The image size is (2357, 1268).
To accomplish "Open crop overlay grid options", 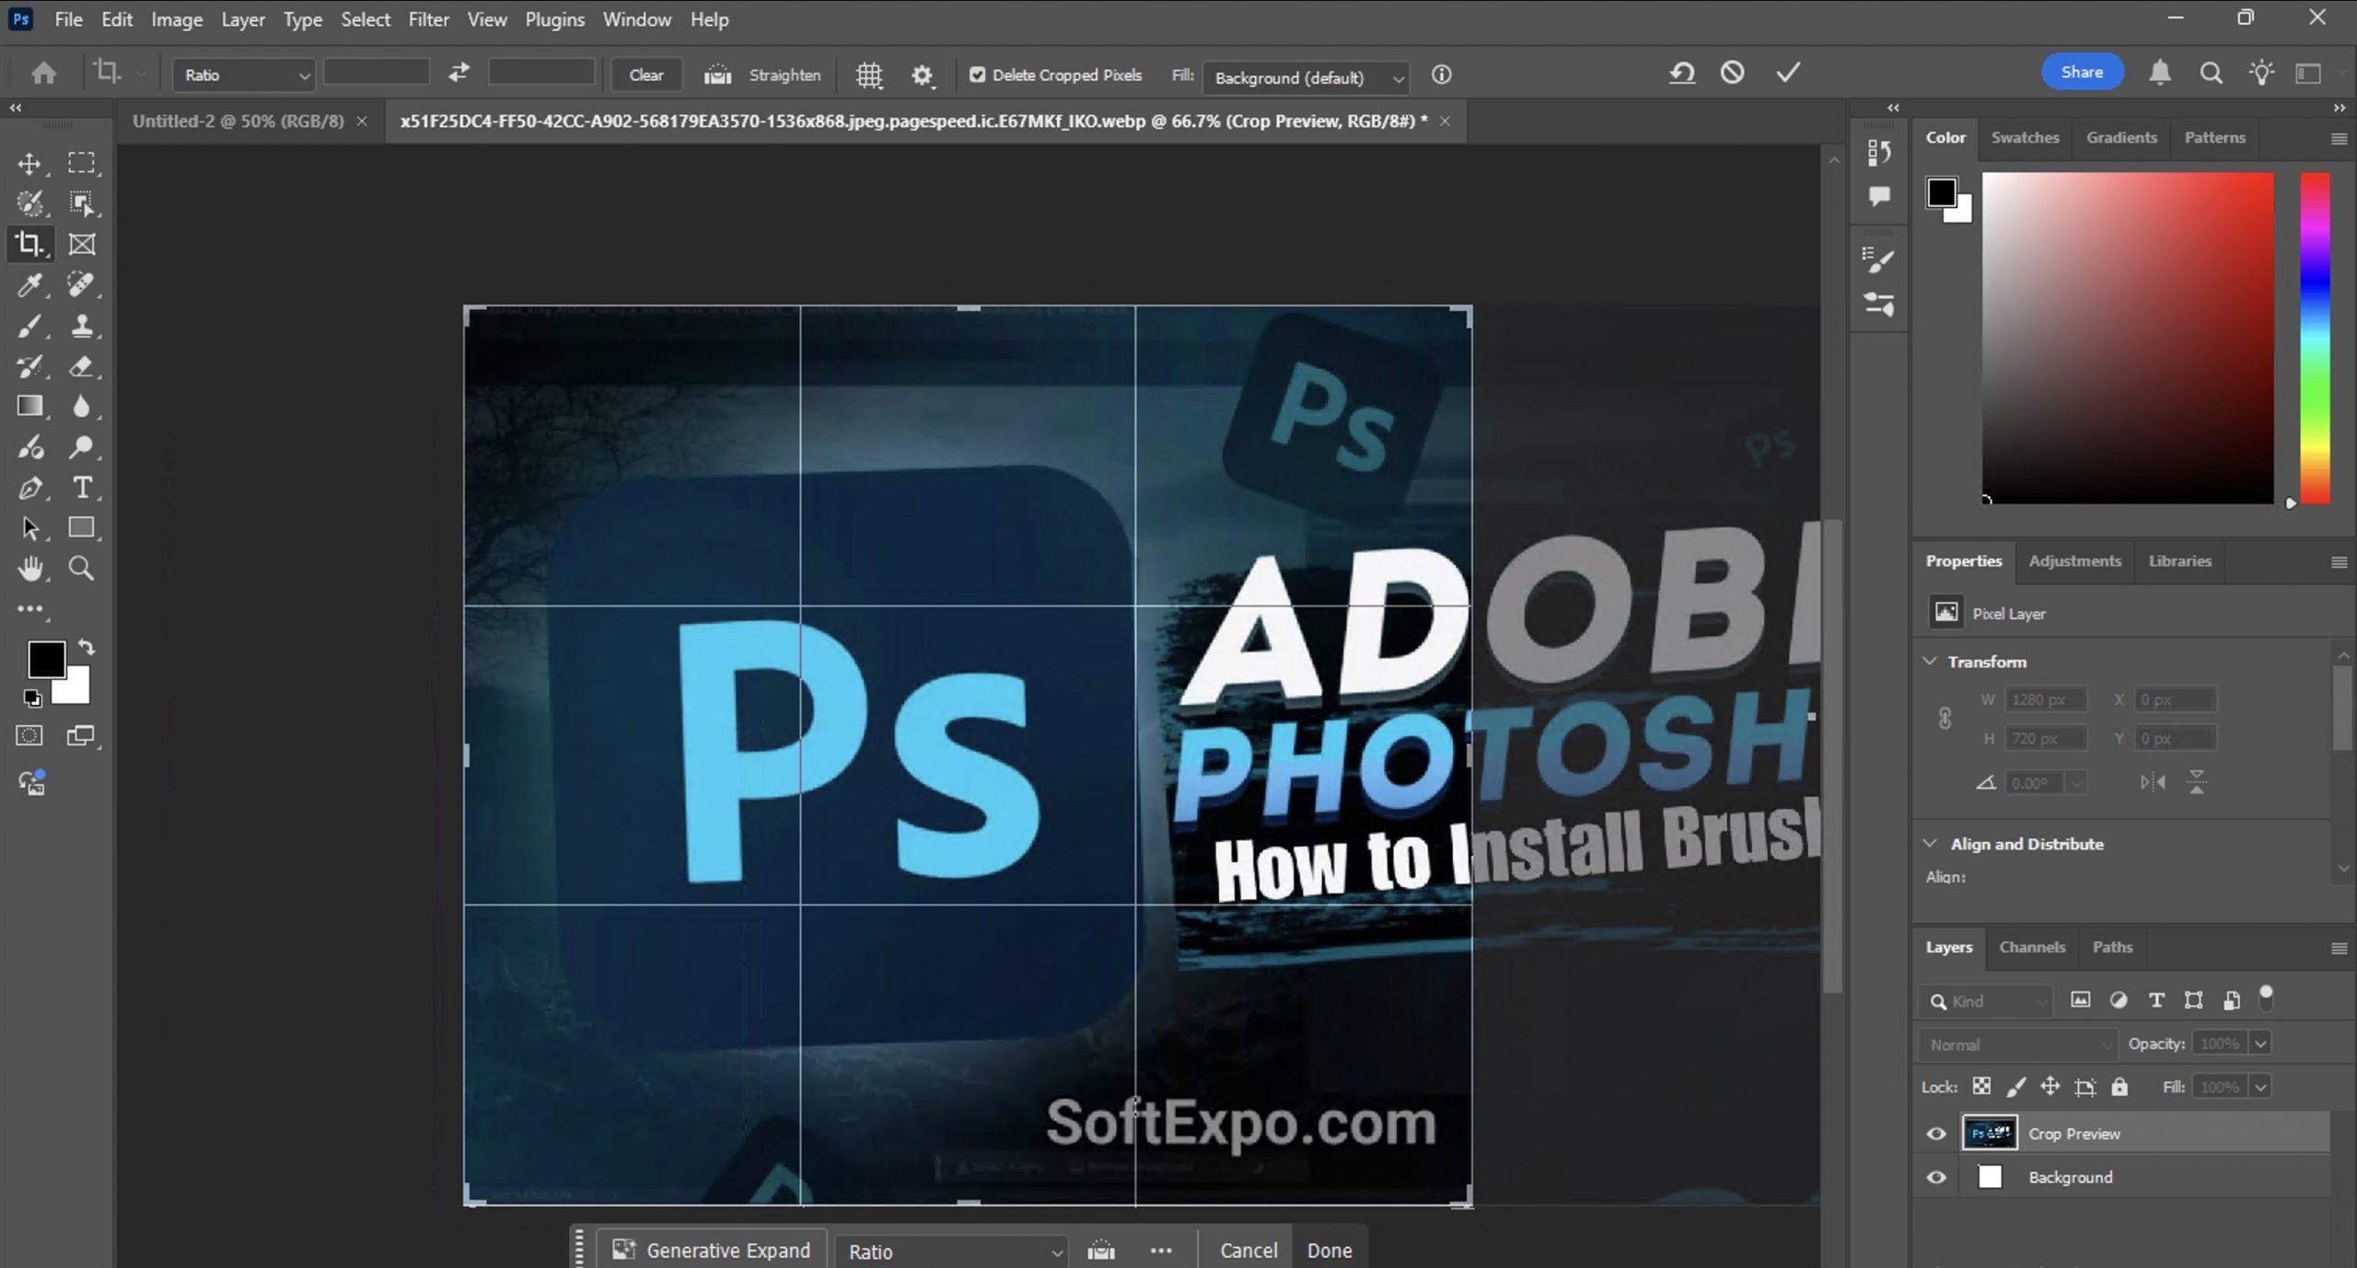I will click(x=868, y=75).
